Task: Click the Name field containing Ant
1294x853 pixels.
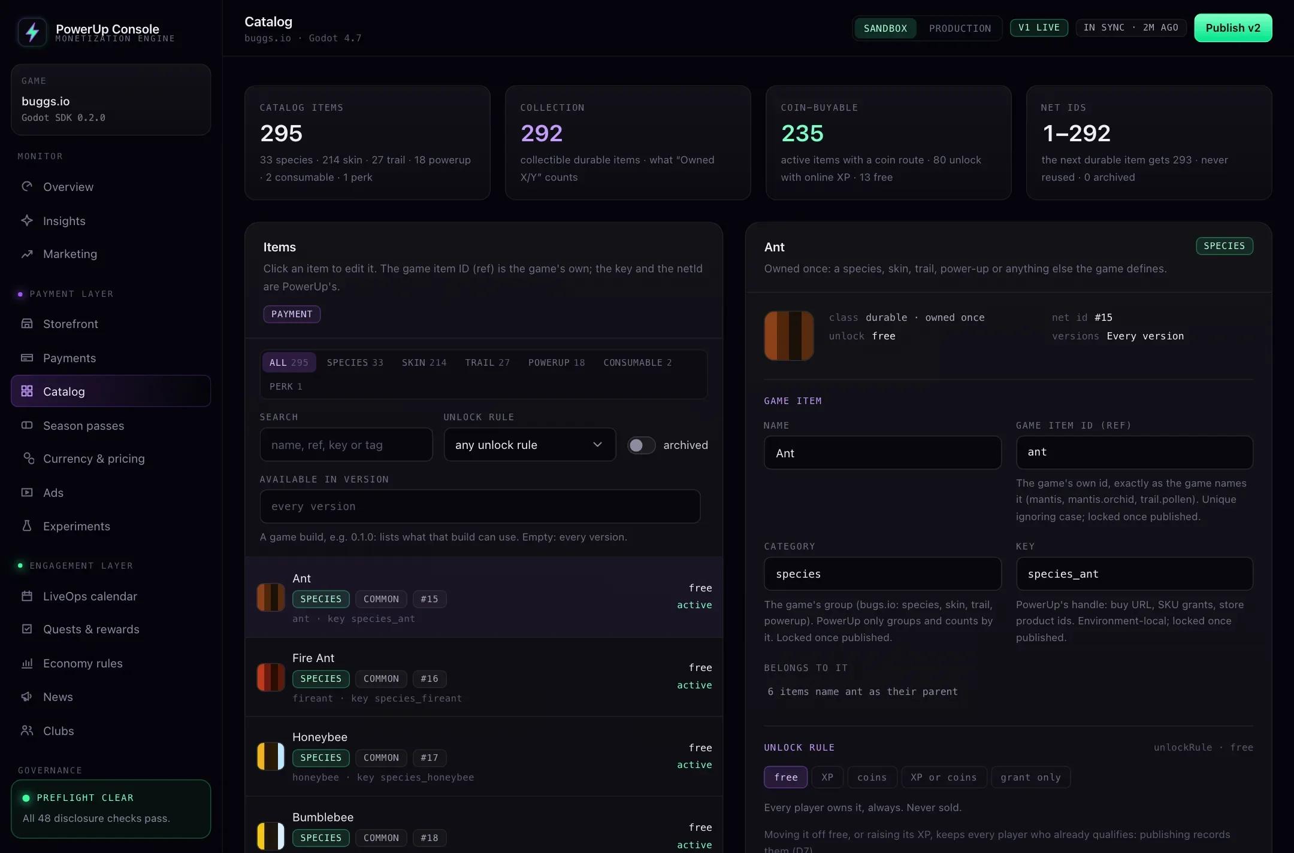Action: 882,453
